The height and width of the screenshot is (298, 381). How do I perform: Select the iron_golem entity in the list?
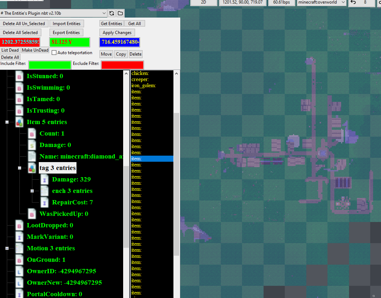[x=144, y=85]
